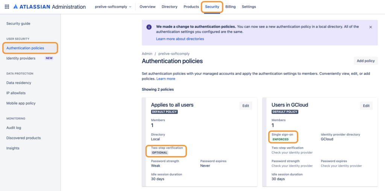Viewport: 385px width, 191px height.
Task: Follow the Learn more link under the description
Action: point(166,79)
